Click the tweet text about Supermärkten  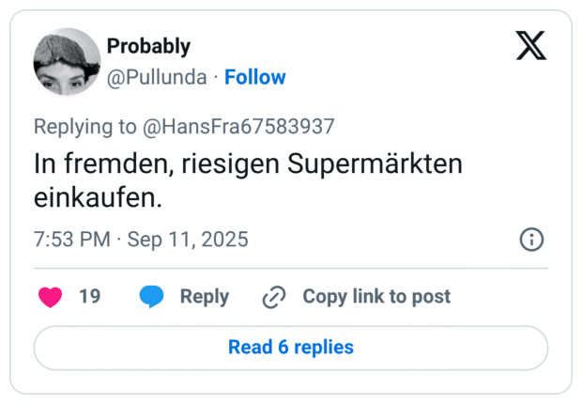click(x=249, y=180)
